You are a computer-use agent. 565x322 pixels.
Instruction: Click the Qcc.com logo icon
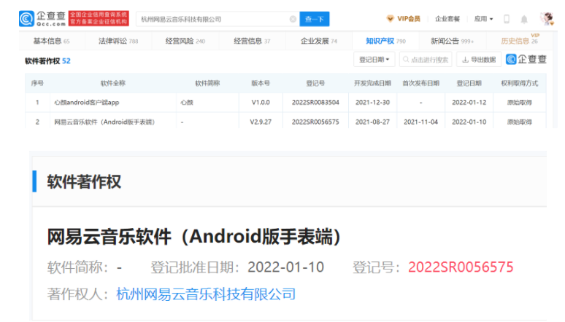pyautogui.click(x=26, y=19)
